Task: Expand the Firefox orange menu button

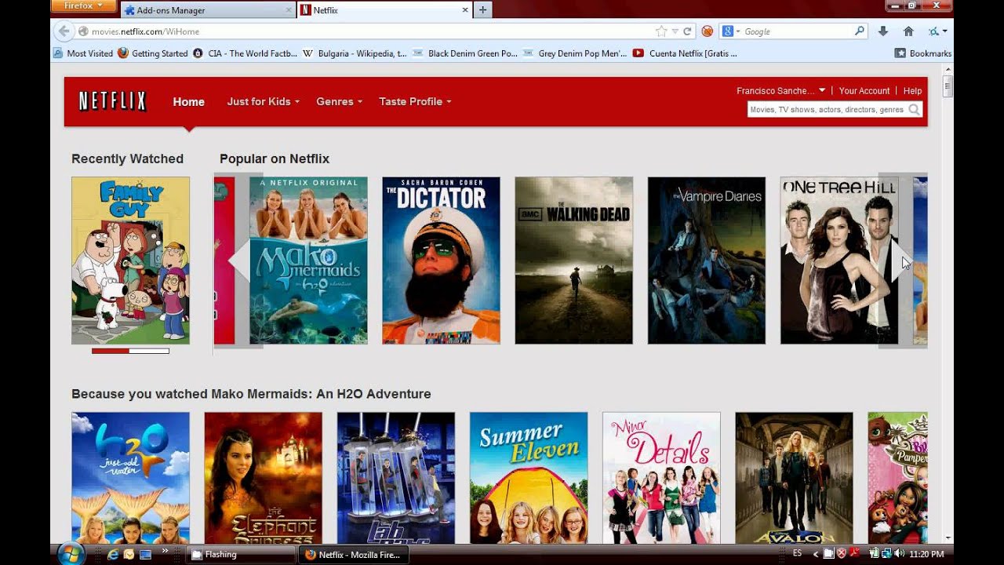Action: pos(84,5)
